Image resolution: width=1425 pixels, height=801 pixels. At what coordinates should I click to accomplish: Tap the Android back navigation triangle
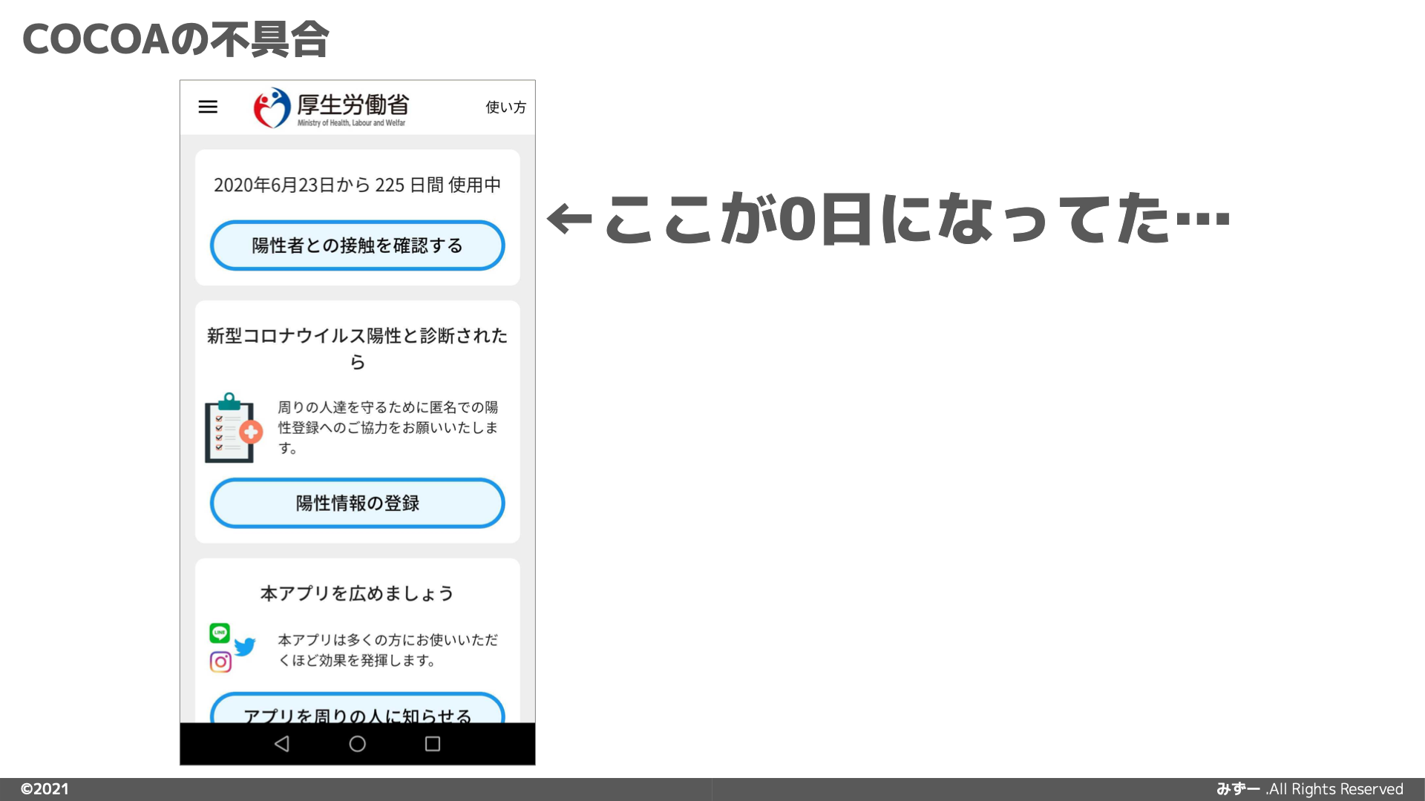[282, 744]
